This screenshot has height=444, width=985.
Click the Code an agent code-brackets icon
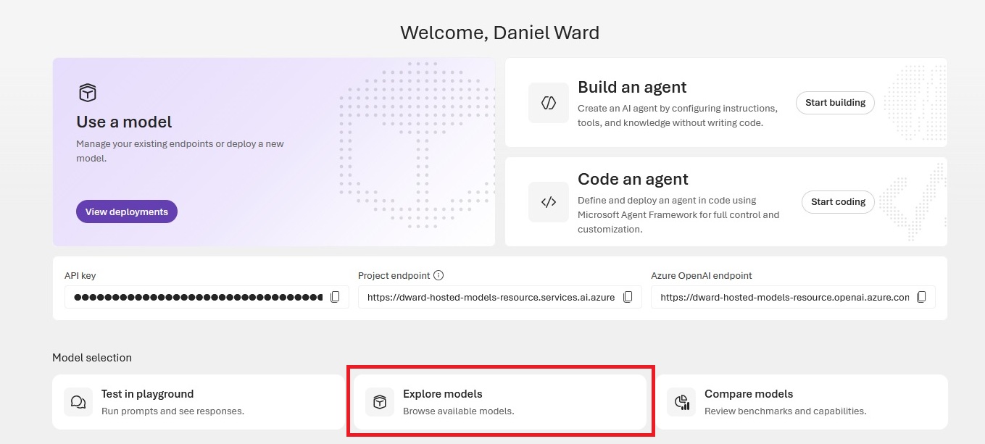(549, 202)
